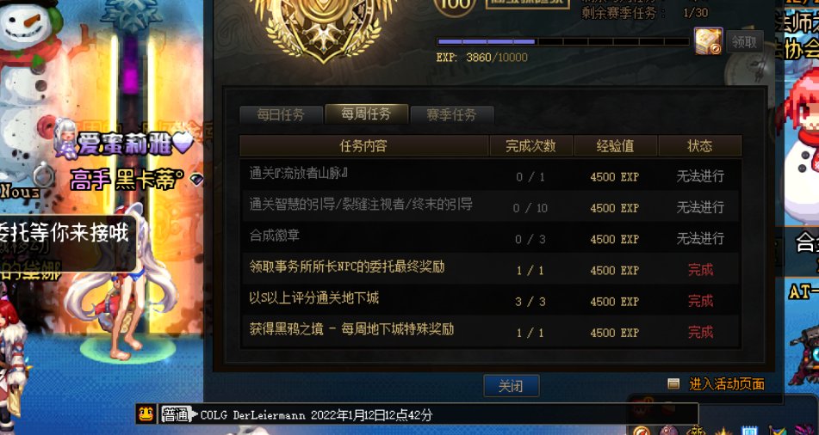This screenshot has height=435, width=819.
Task: Click the yellow emoji face chat icon
Action: (146, 414)
